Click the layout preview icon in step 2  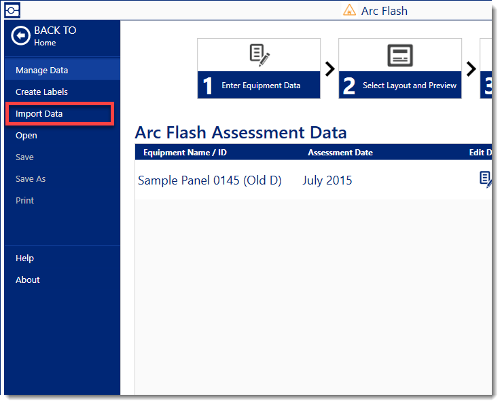coord(400,55)
